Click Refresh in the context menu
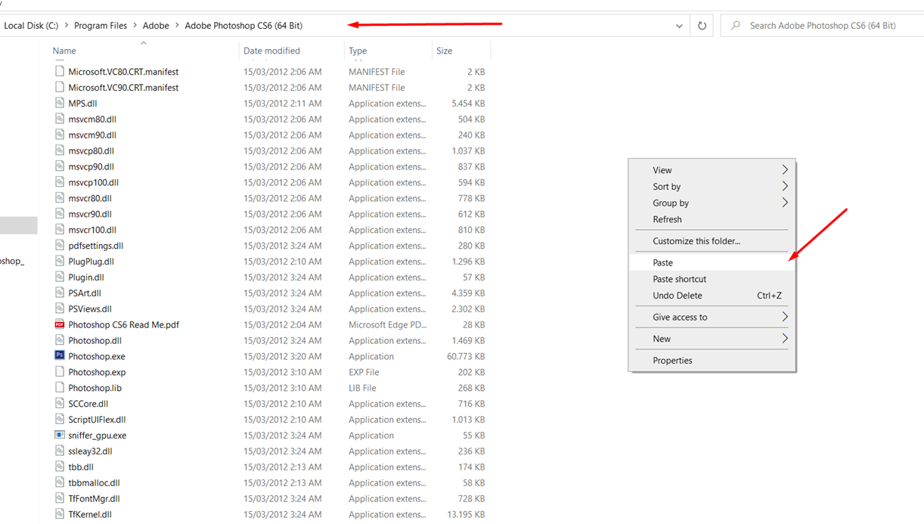The width and height of the screenshot is (924, 524). click(712, 219)
